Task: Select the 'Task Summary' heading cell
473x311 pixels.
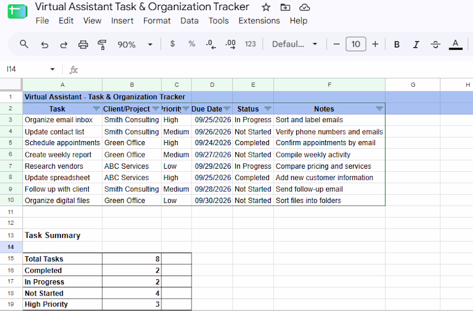Action: (63, 235)
